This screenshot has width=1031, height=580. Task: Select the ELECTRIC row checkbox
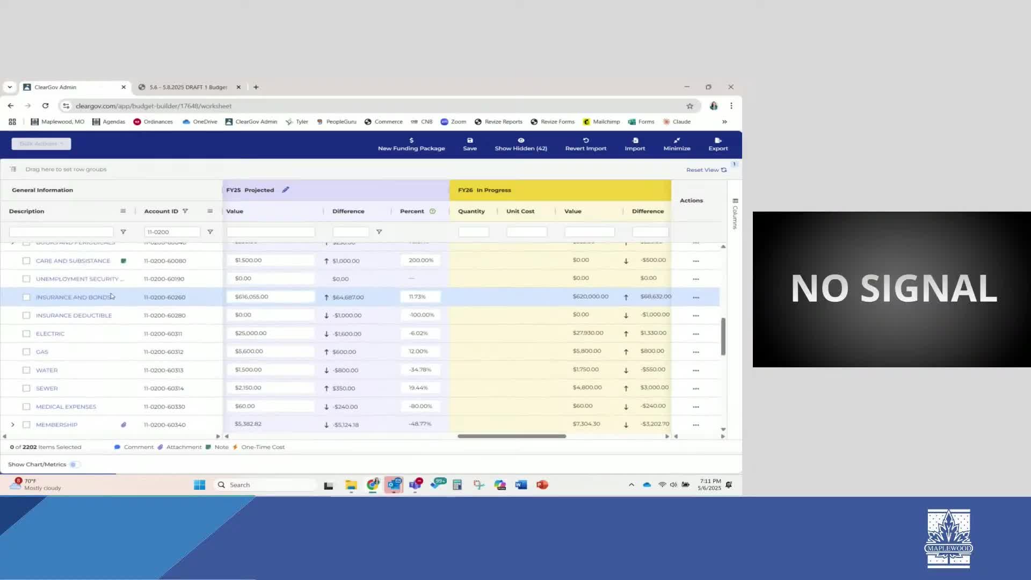[x=26, y=334]
